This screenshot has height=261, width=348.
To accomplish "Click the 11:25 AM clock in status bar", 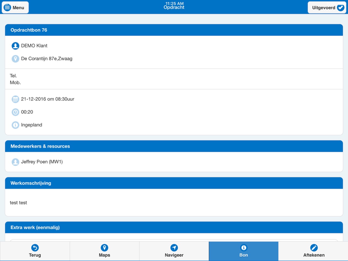I will 175,3.
